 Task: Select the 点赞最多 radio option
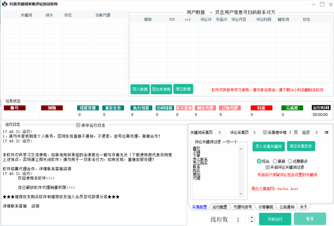coord(290,161)
